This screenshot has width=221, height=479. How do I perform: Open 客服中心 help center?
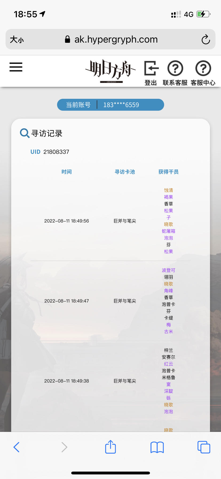click(x=203, y=73)
